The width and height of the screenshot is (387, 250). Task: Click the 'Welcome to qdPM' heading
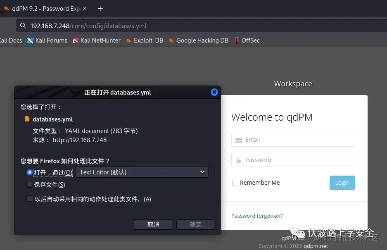click(x=272, y=117)
